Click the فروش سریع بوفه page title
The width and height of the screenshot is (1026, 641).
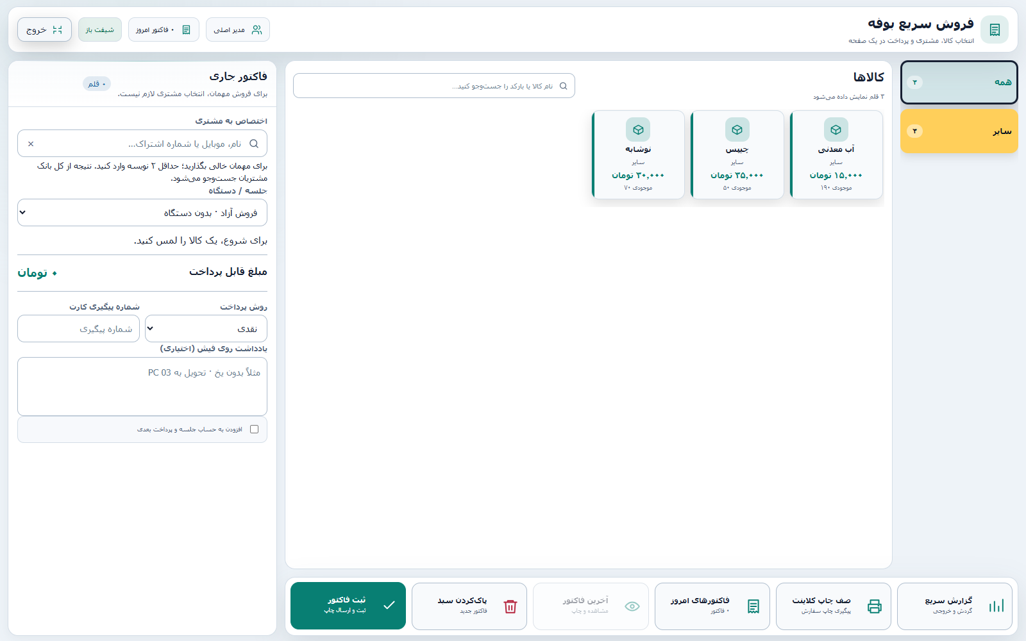point(921,24)
